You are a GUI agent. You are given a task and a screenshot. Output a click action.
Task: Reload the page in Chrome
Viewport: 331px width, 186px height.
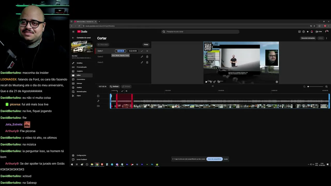(79, 26)
